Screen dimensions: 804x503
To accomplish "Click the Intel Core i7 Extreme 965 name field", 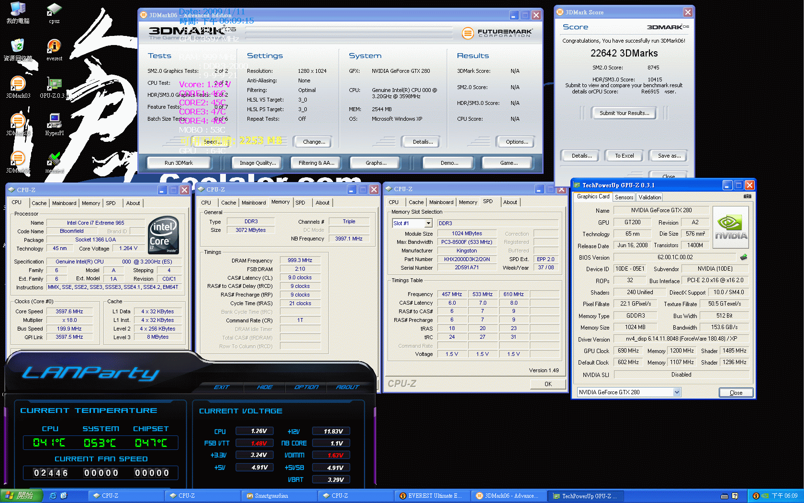I will 96,223.
